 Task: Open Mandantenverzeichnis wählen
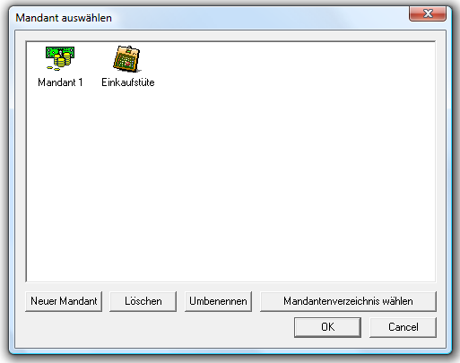coord(348,301)
